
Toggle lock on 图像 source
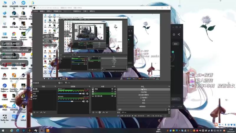point(115,89)
